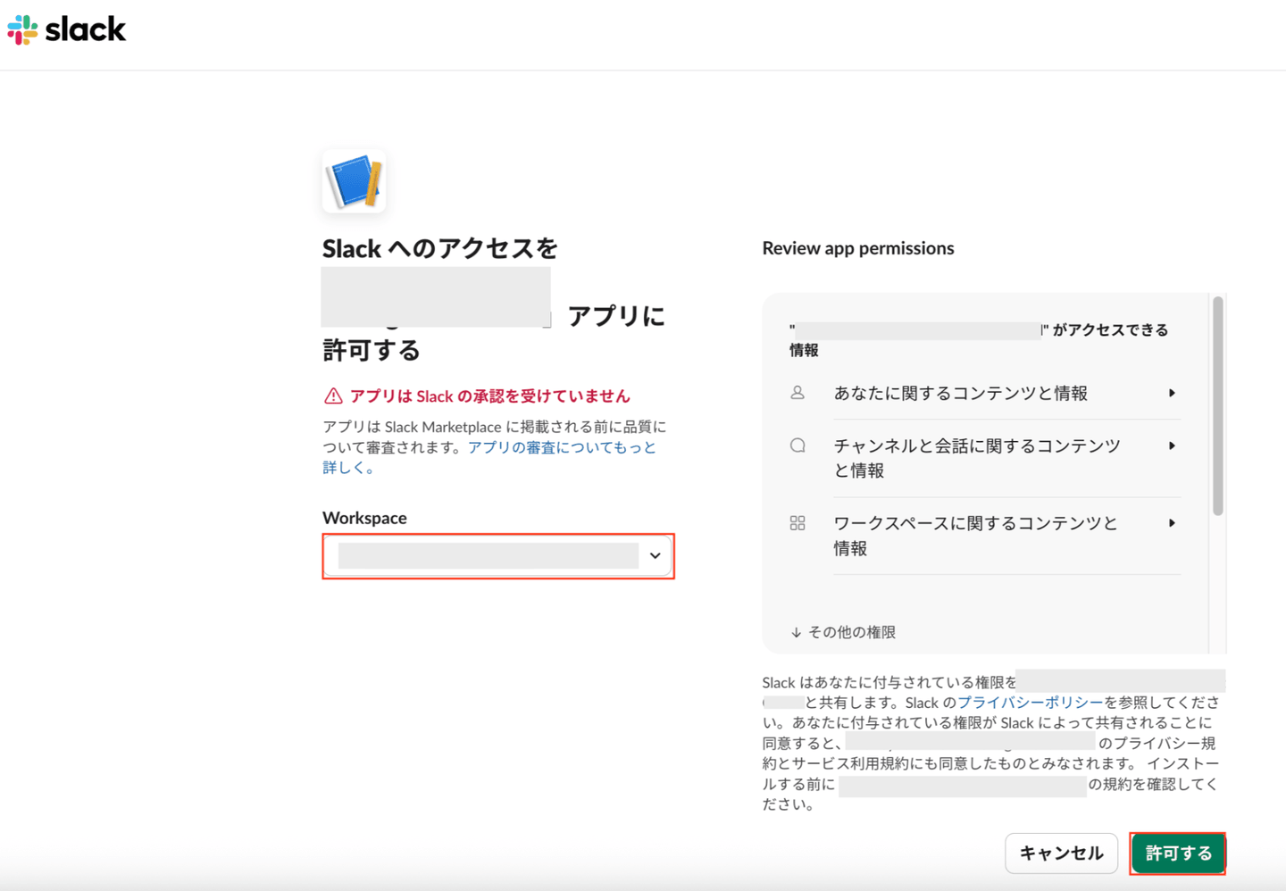Click the Review app permissions heading

click(x=858, y=248)
